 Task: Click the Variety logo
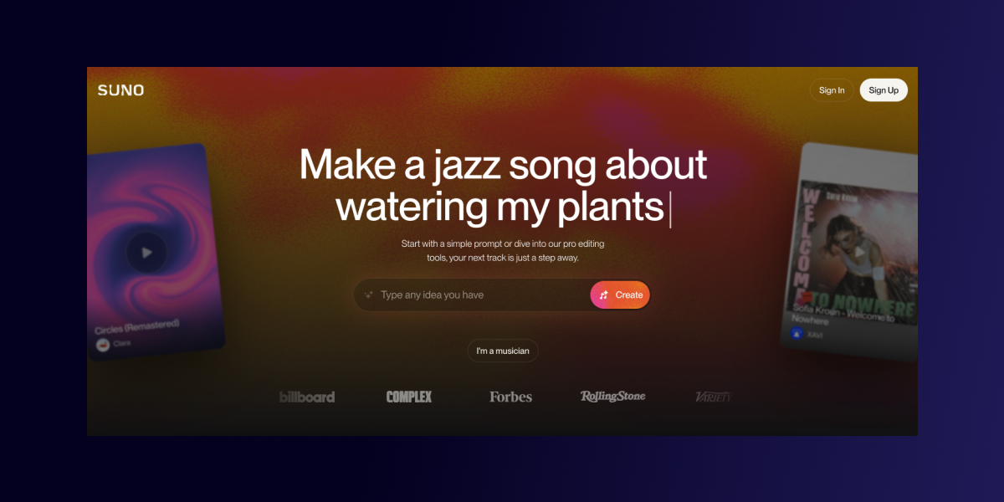[x=713, y=397]
